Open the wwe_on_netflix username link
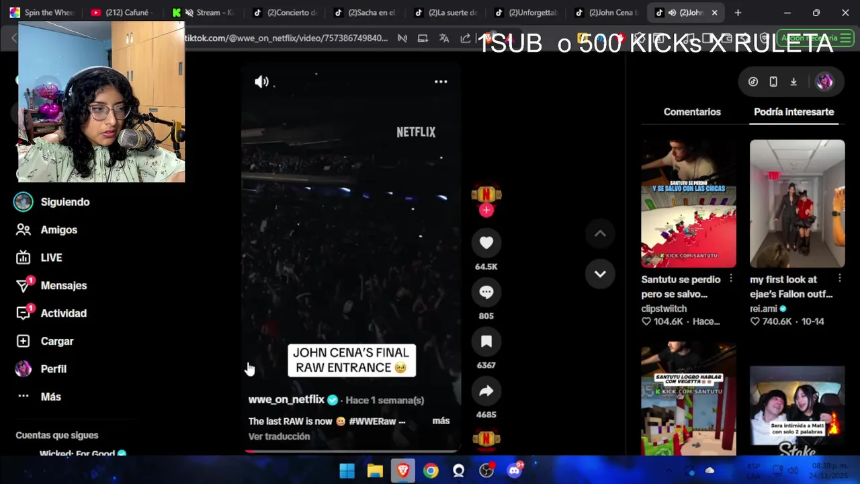Screen dimensions: 860x484 point(286,399)
